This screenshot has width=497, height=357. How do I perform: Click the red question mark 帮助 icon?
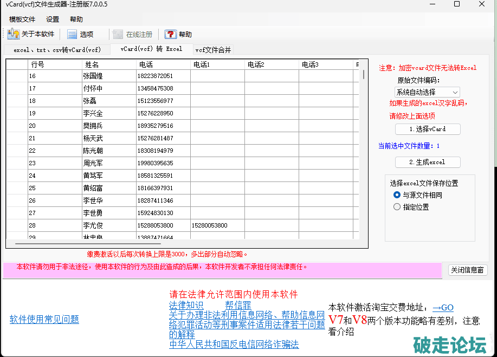click(171, 34)
